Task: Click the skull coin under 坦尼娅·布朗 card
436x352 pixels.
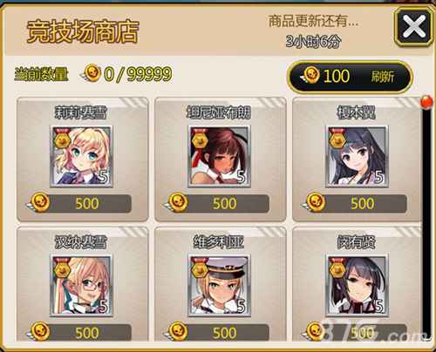Action: [x=177, y=202]
